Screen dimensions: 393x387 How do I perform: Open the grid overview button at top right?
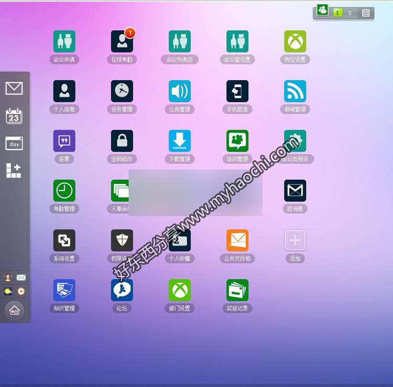[366, 13]
